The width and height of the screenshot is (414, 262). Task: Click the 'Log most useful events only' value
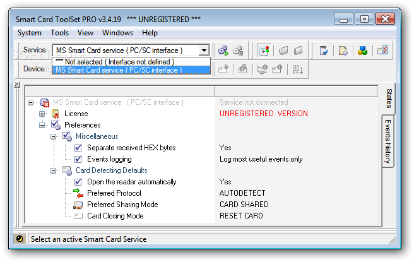pos(261,159)
